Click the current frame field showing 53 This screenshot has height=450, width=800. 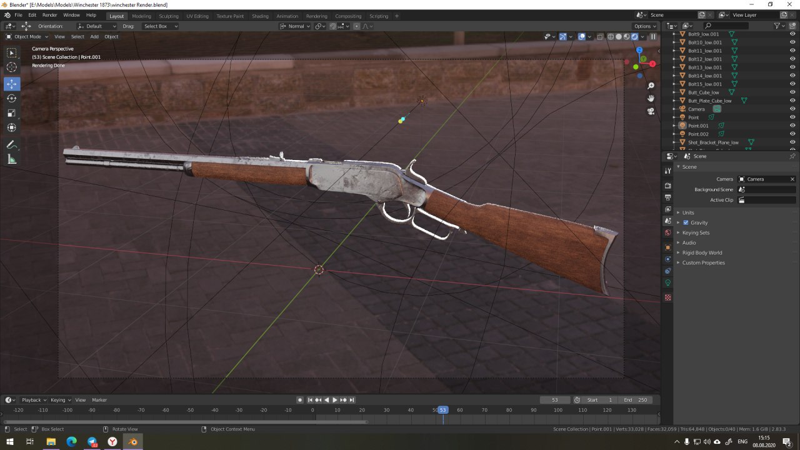(x=555, y=400)
